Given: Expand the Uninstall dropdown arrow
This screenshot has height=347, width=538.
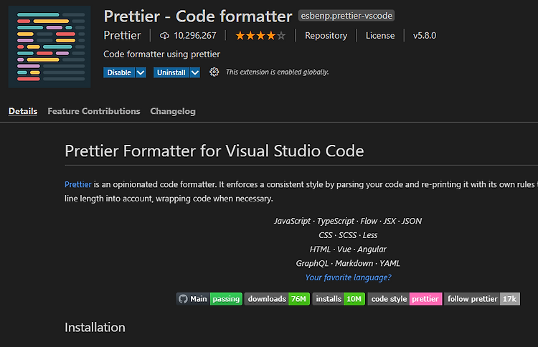Looking at the screenshot, I should click(x=195, y=72).
